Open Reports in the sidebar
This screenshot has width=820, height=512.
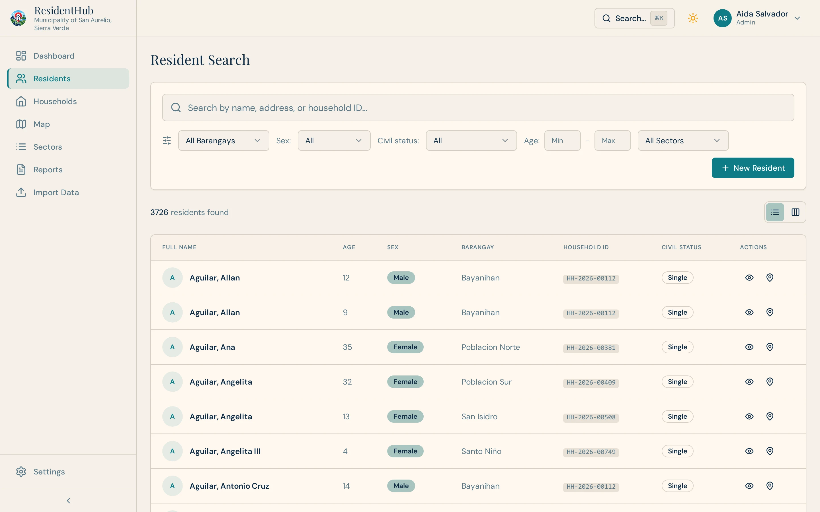(x=68, y=170)
